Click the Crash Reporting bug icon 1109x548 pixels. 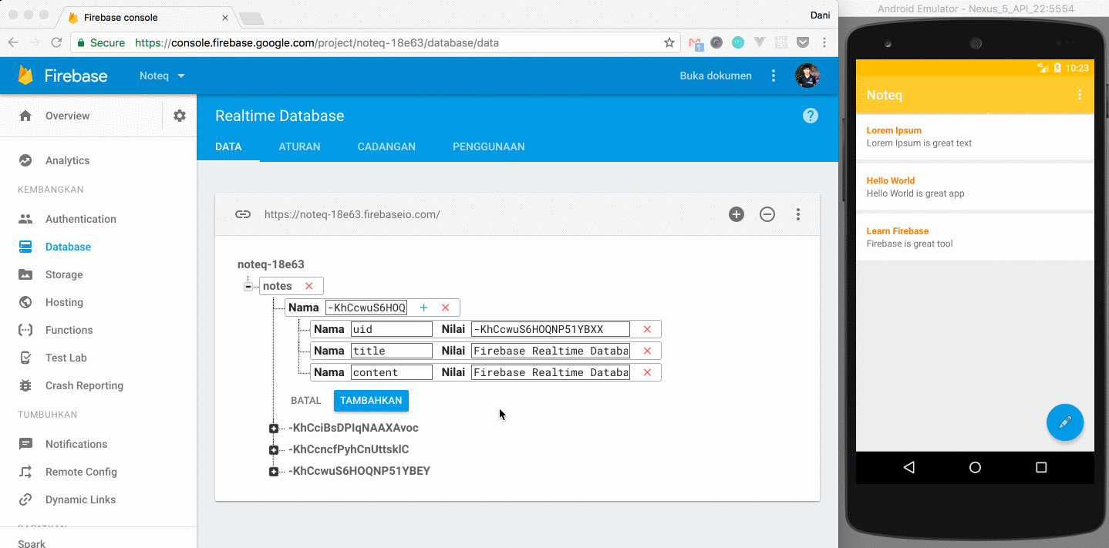point(25,385)
